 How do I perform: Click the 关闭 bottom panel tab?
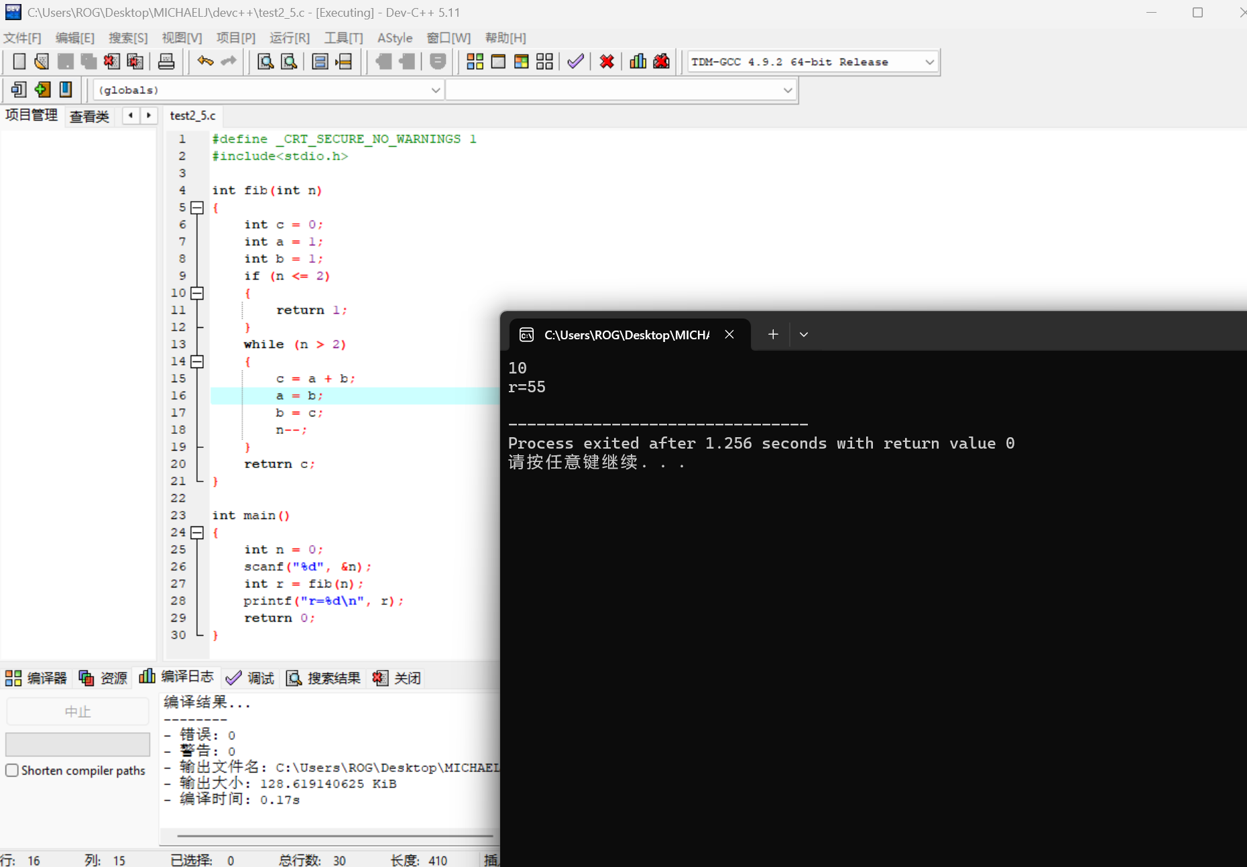pos(397,678)
